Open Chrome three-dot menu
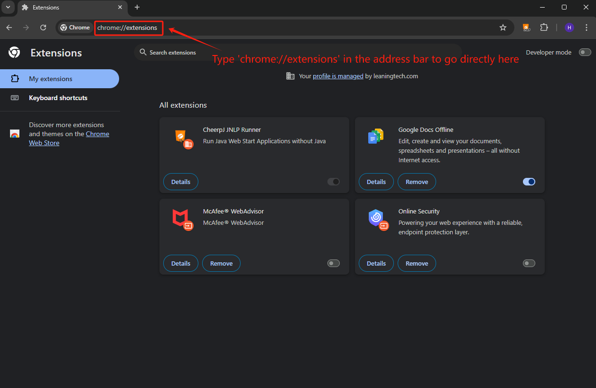This screenshot has width=596, height=388. (x=586, y=28)
